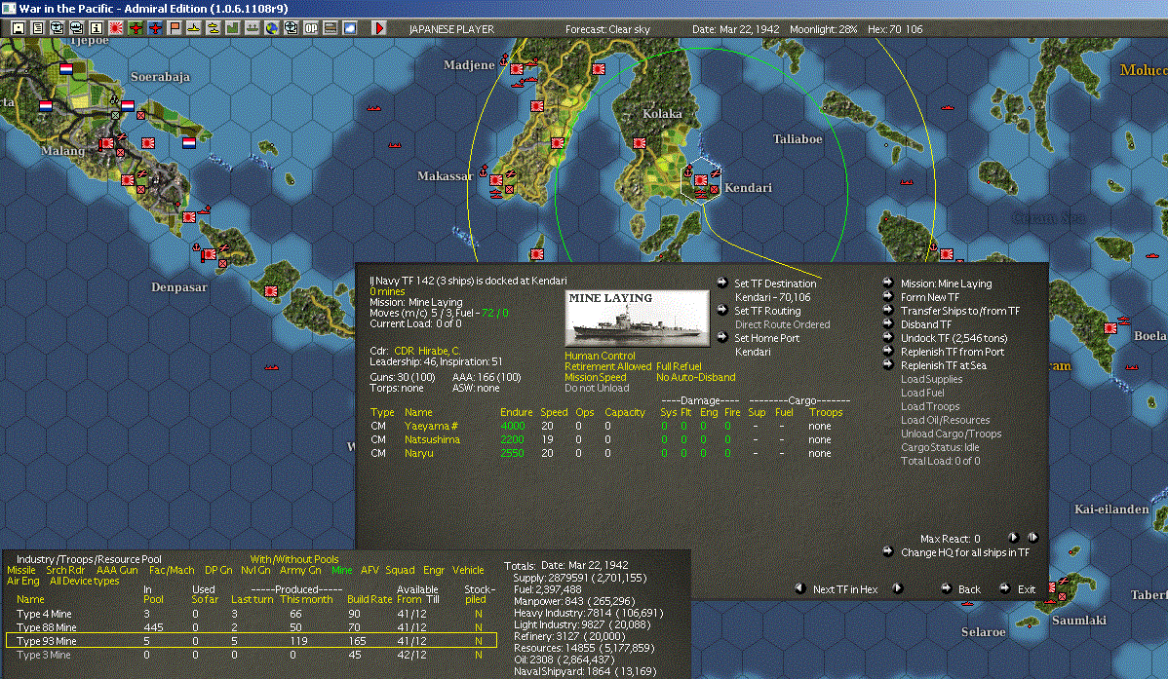Image resolution: width=1168 pixels, height=679 pixels.
Task: Toggle Do not Unload setting
Action: [x=597, y=388]
